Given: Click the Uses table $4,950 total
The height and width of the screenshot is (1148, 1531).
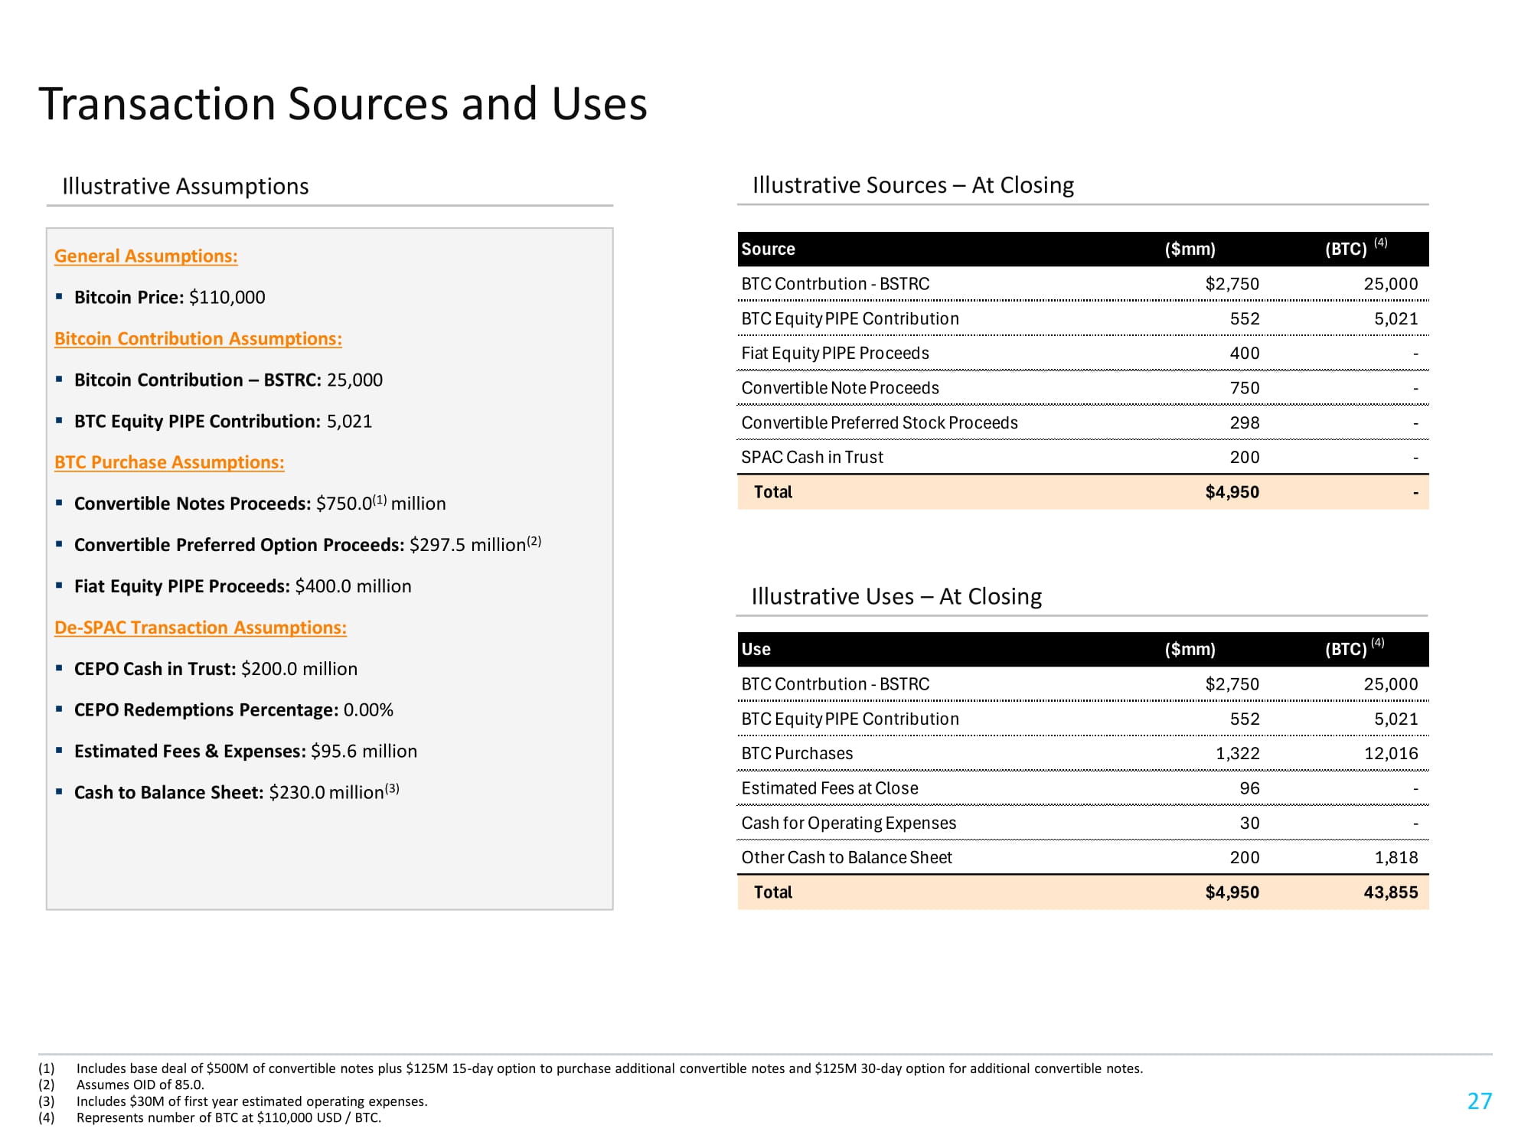Looking at the screenshot, I should pos(1231,892).
